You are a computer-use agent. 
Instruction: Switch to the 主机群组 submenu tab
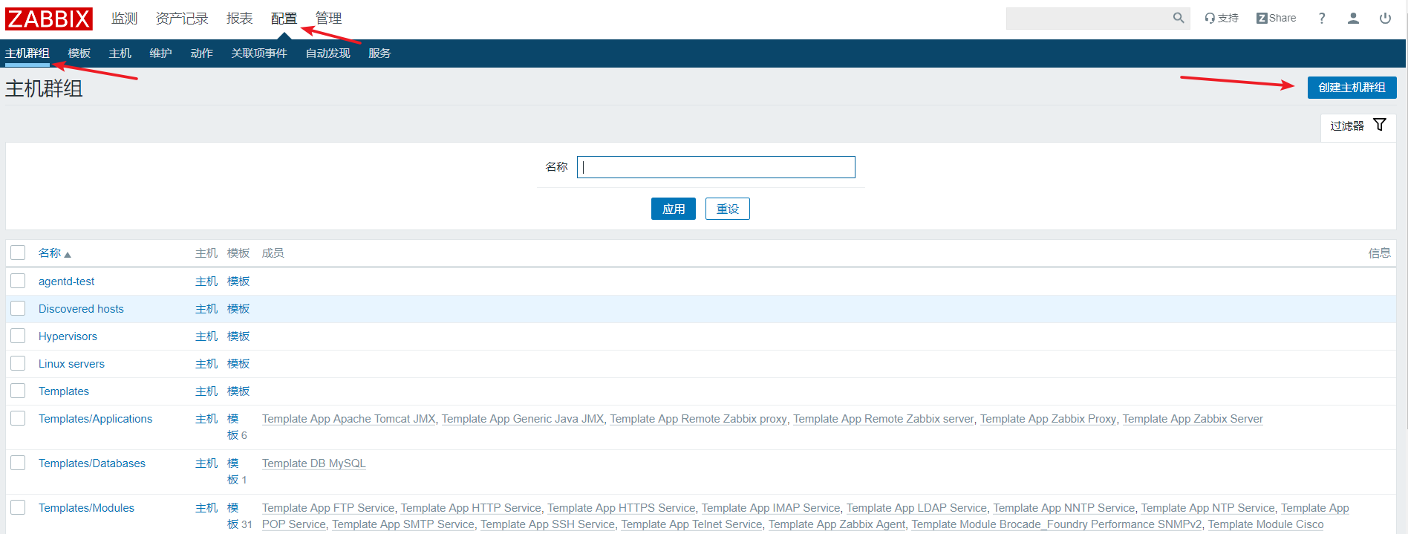coord(27,53)
